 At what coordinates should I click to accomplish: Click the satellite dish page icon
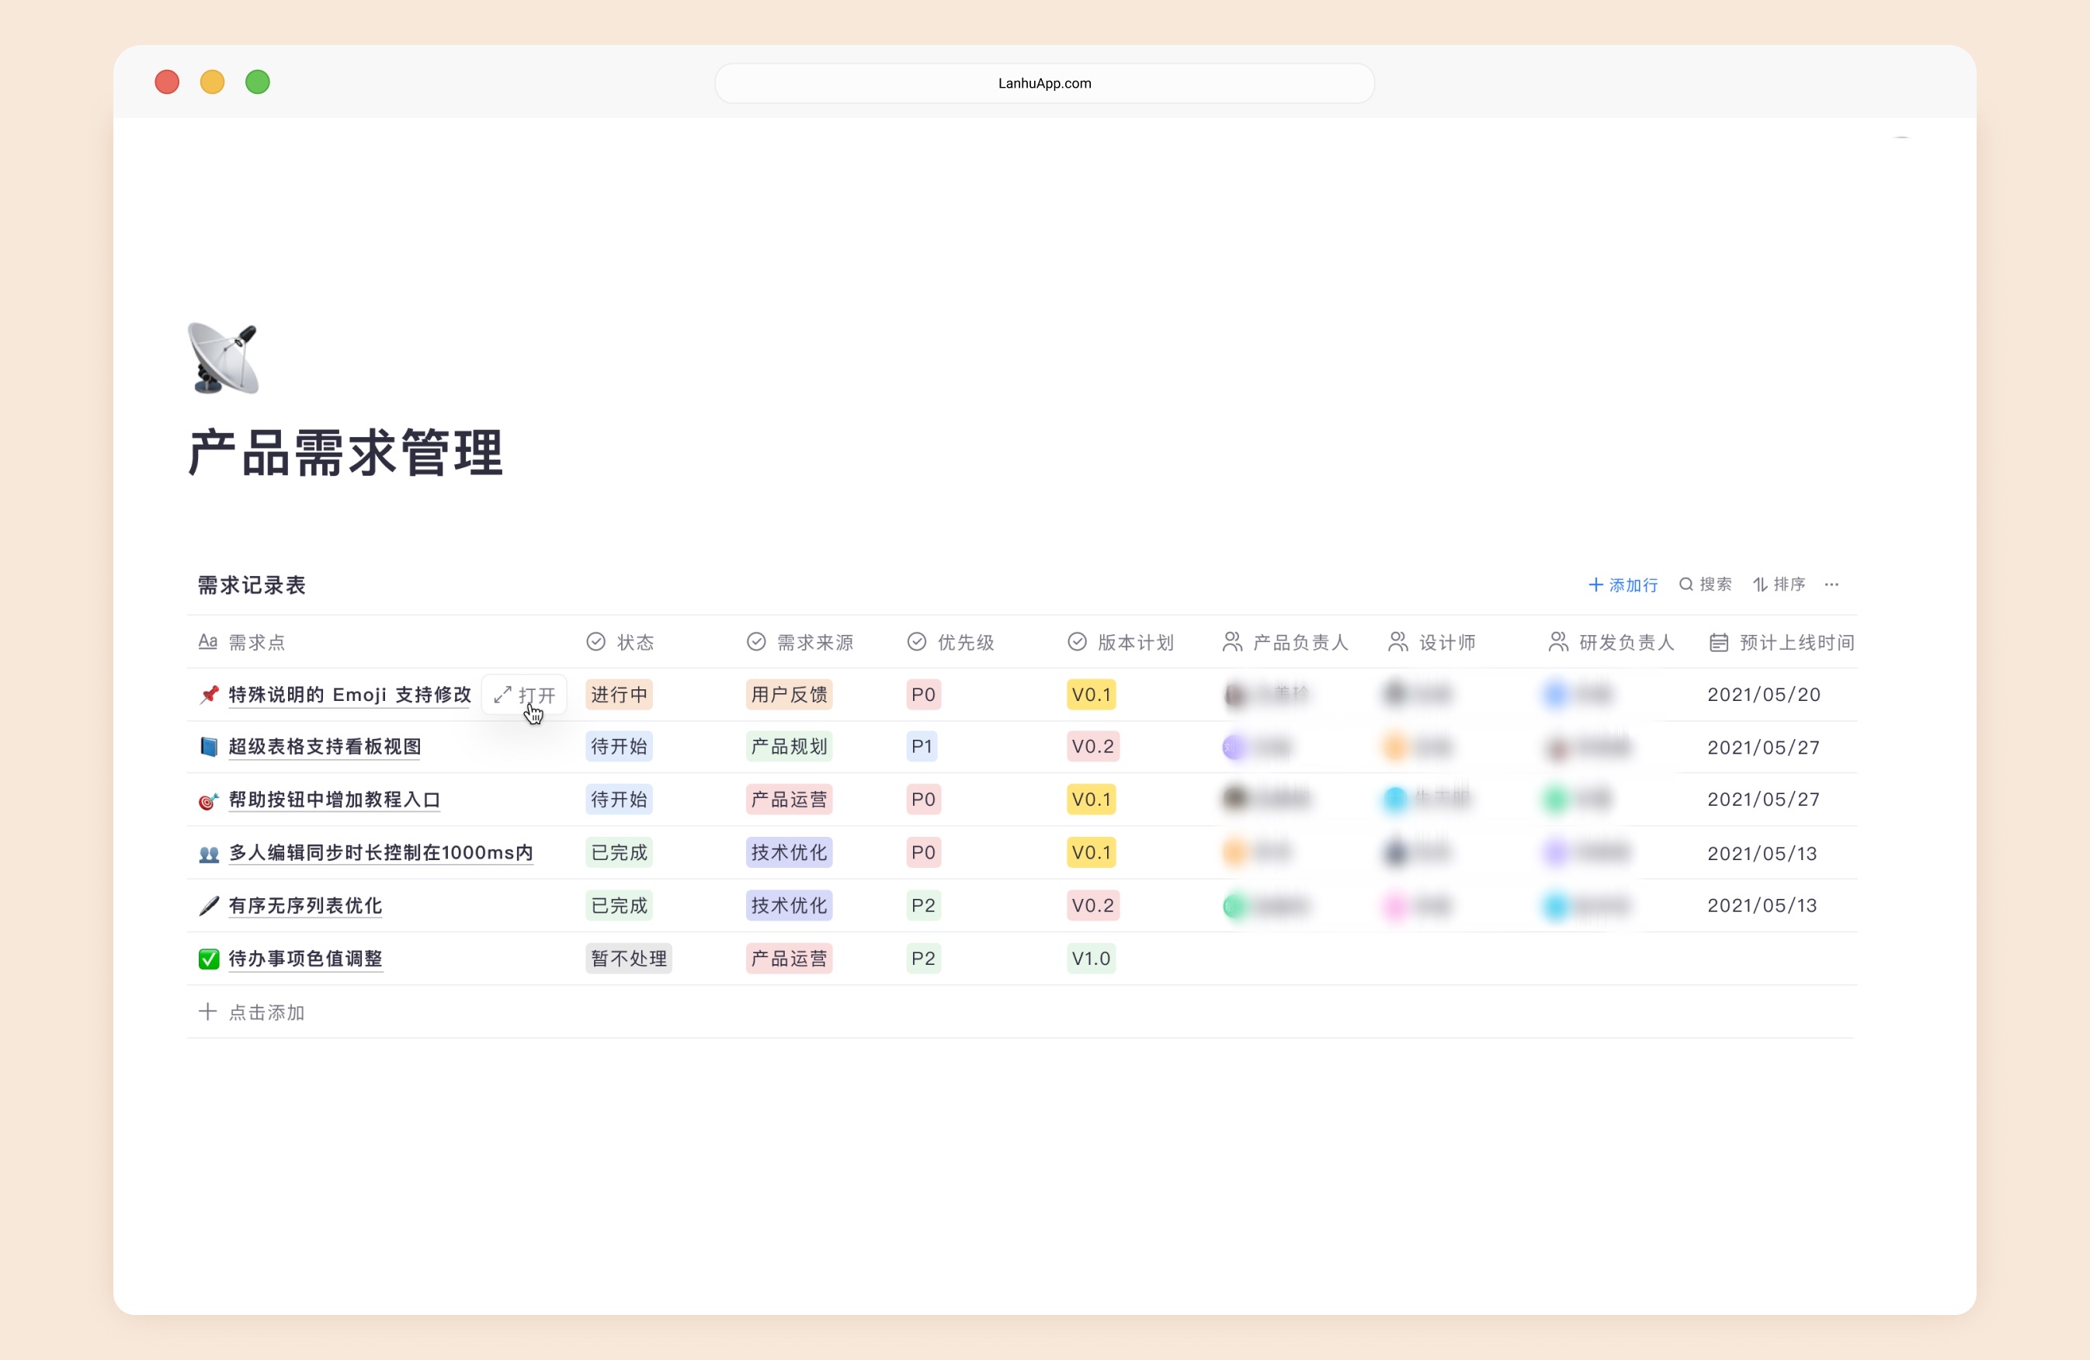tap(223, 358)
